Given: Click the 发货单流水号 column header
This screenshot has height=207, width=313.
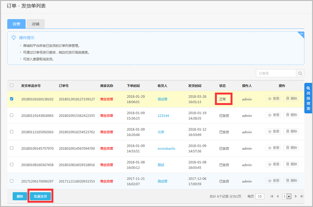Looking at the screenshot, I should coord(31,86).
